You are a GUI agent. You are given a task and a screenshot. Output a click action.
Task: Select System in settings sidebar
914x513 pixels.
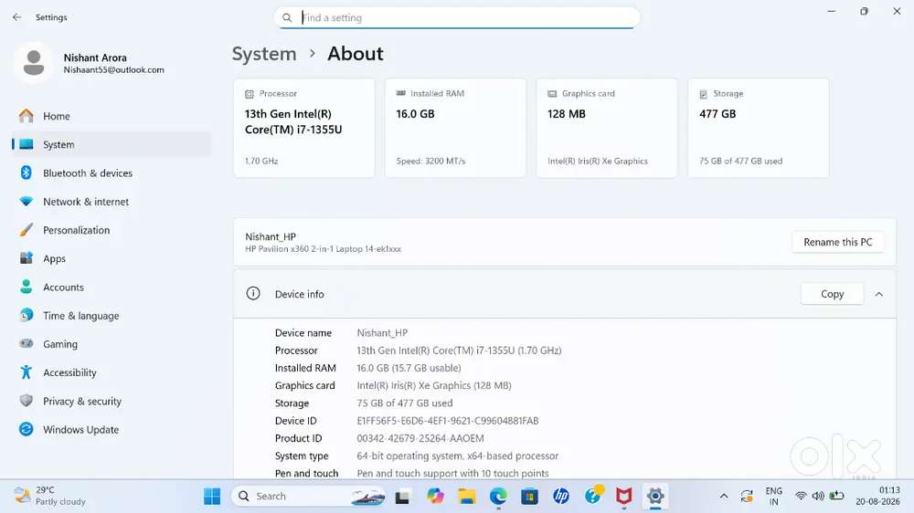[x=111, y=144]
